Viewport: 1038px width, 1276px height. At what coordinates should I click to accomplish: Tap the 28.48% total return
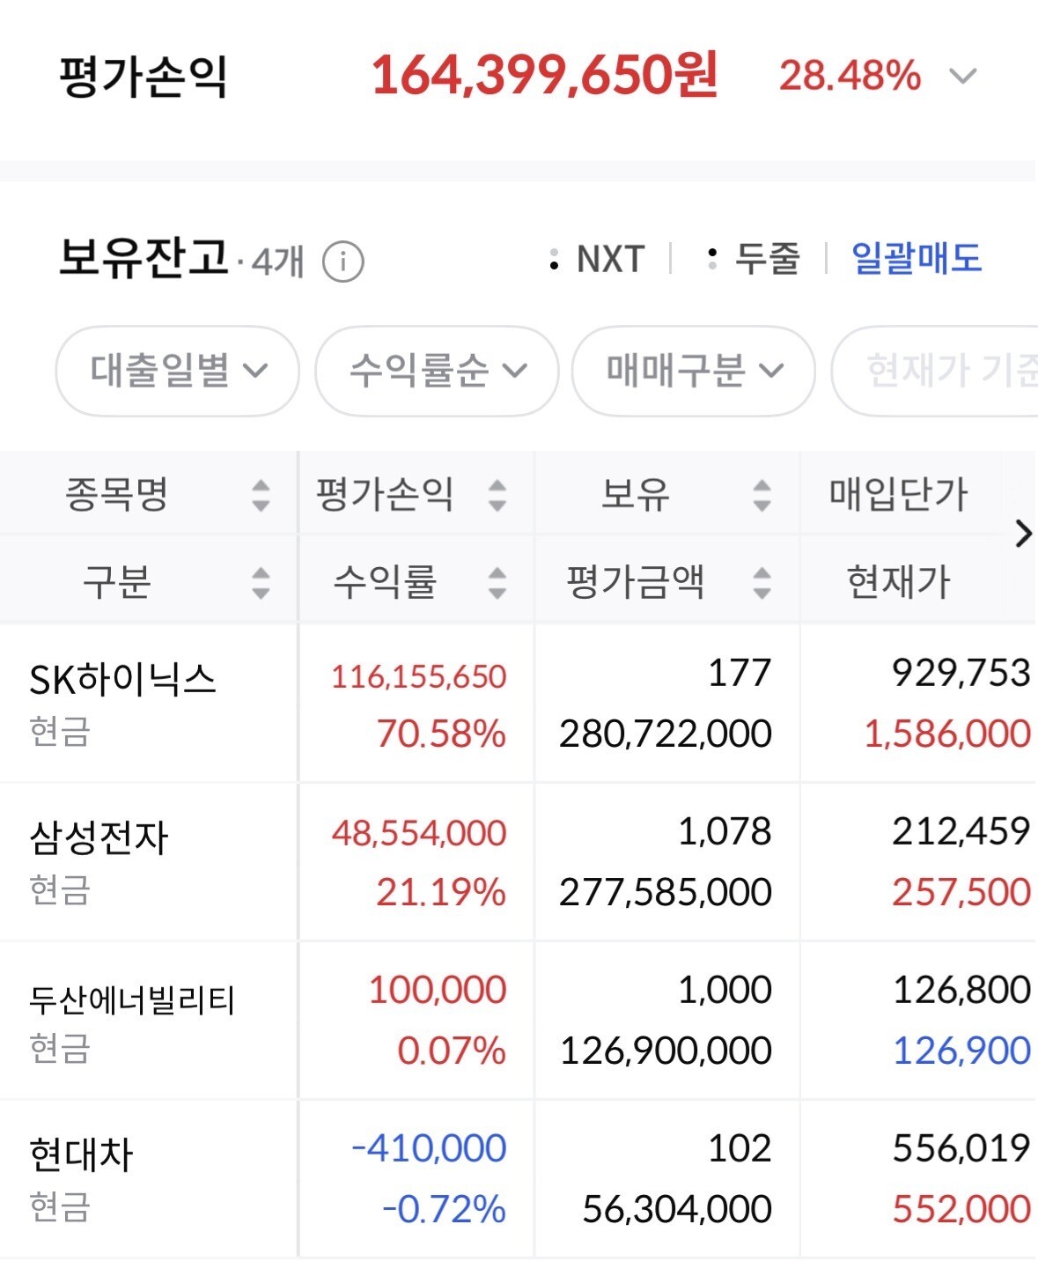pyautogui.click(x=850, y=76)
